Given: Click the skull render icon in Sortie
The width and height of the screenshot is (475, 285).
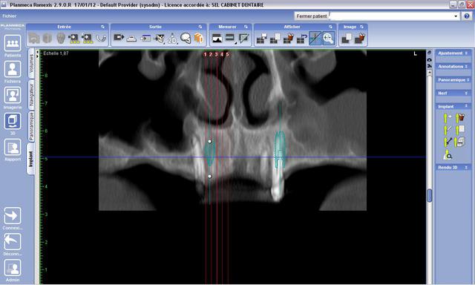Looking at the screenshot, I should (186, 38).
